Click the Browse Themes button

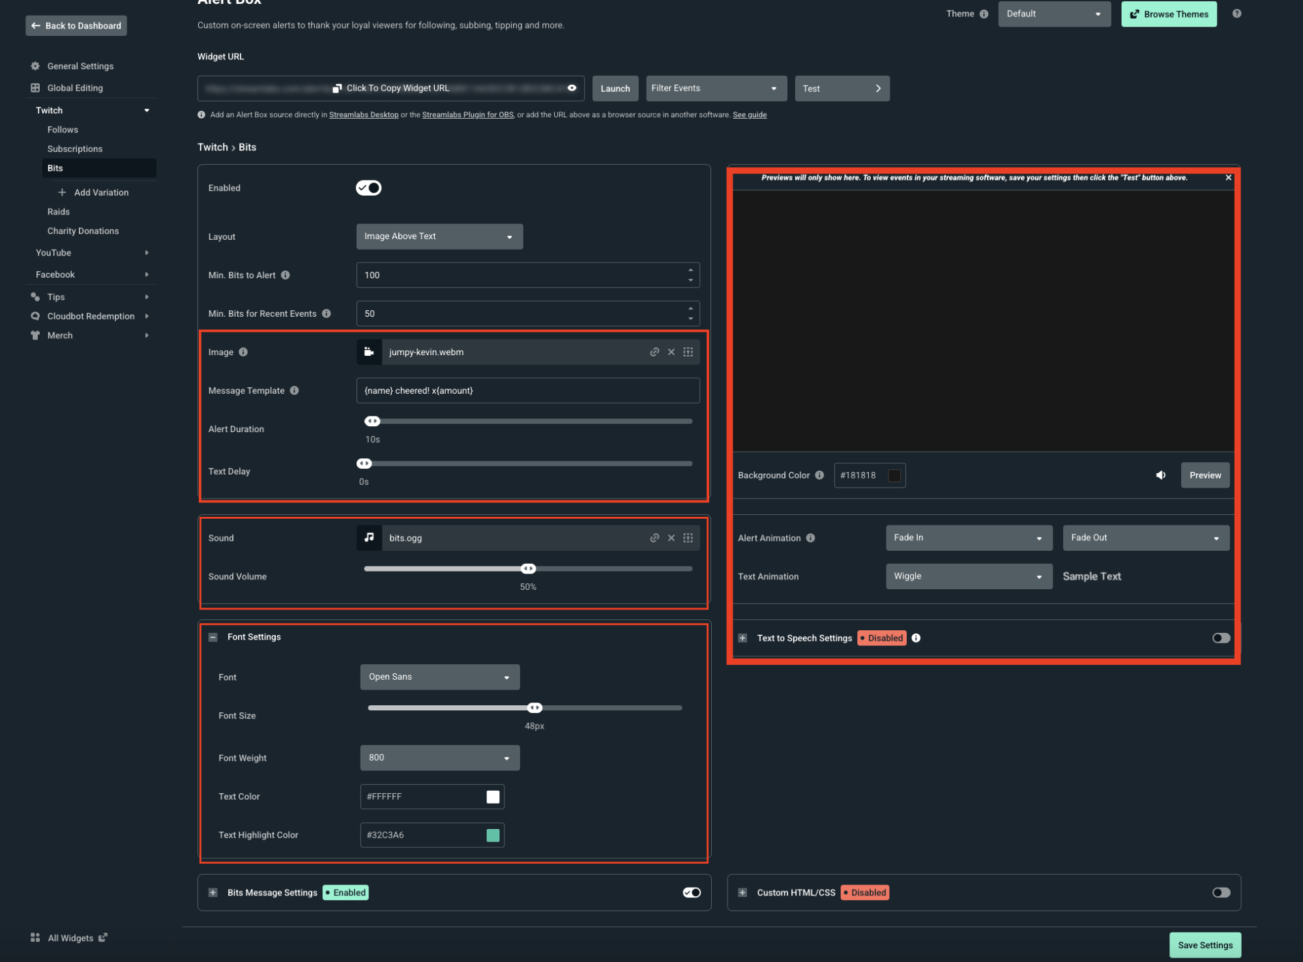click(1168, 14)
